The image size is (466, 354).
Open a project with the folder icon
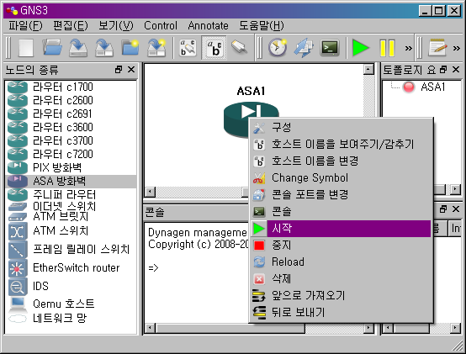52,48
